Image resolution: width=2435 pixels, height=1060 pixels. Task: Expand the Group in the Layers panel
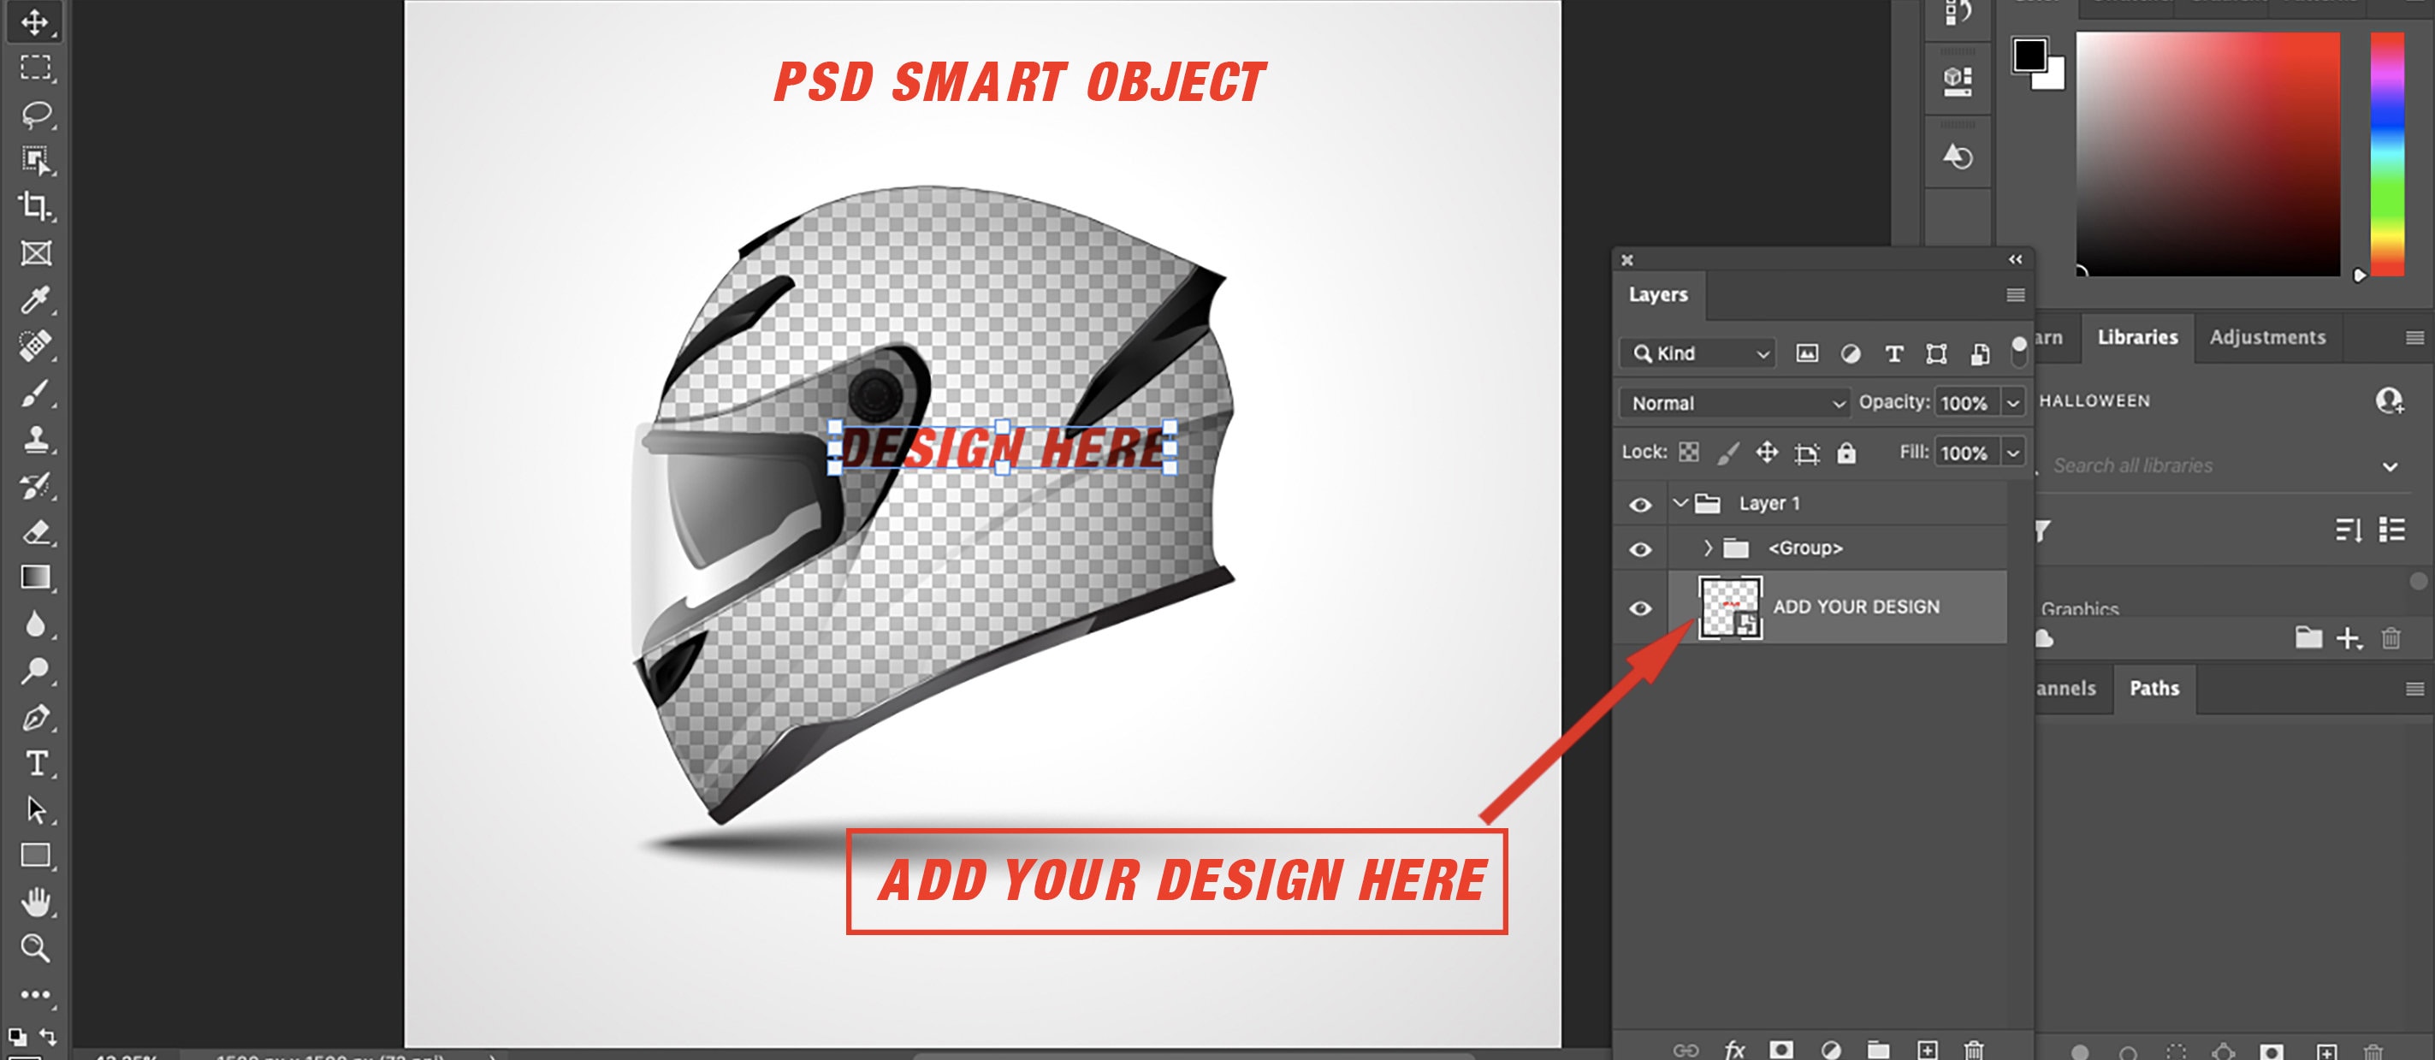coord(1708,548)
